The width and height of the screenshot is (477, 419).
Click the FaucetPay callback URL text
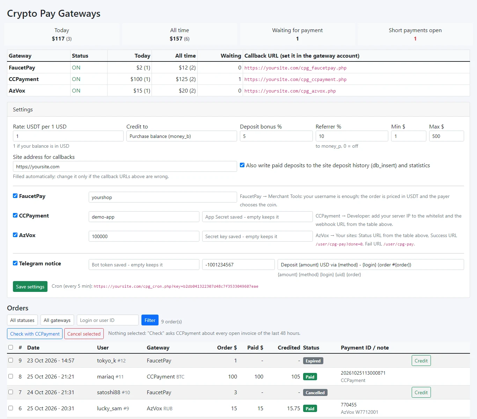(x=295, y=68)
